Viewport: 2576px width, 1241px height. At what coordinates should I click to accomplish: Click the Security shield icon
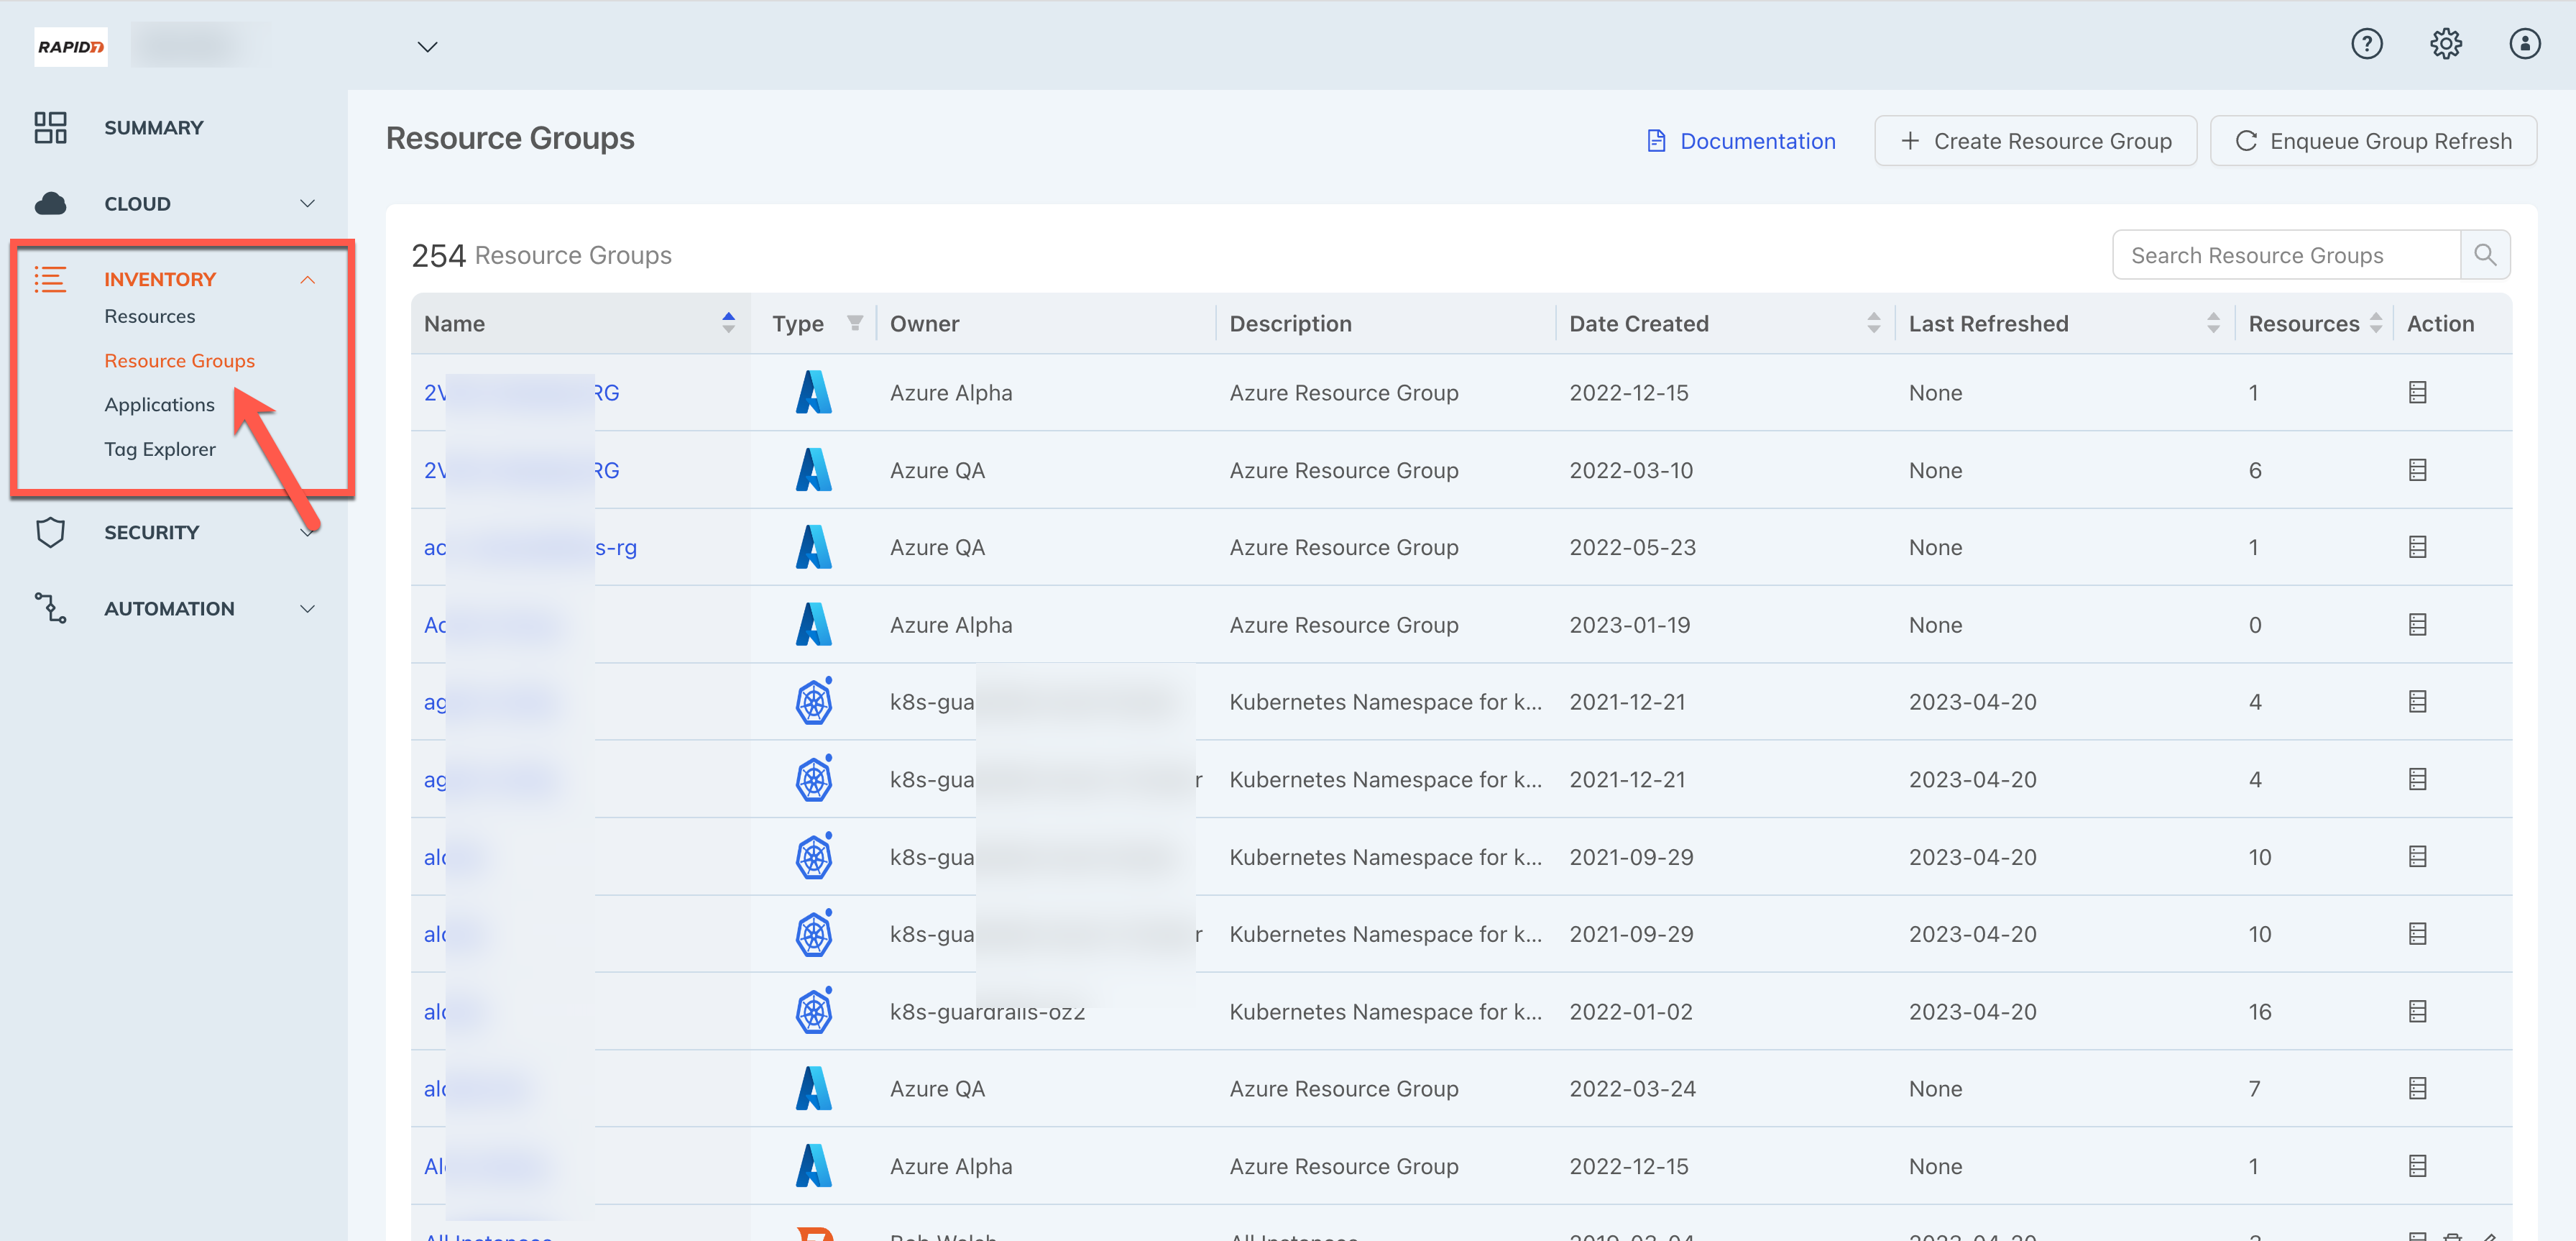tap(50, 532)
